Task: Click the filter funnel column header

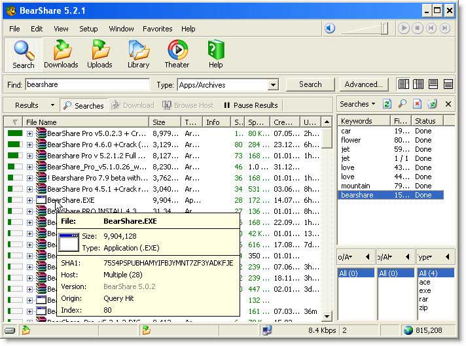Action: [14, 122]
